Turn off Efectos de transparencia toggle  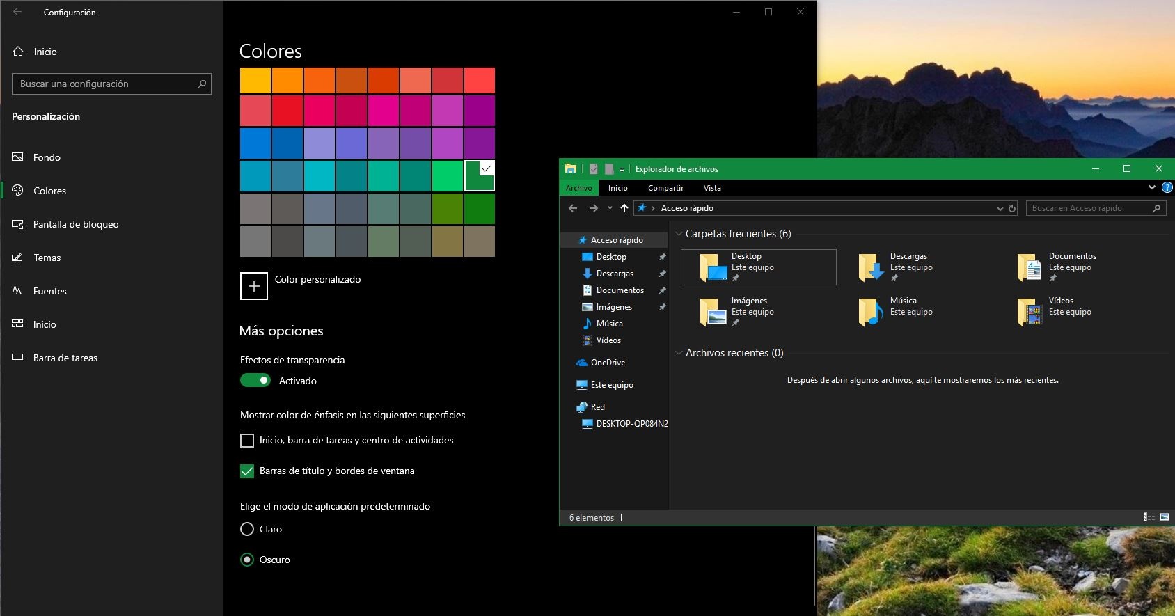[255, 380]
